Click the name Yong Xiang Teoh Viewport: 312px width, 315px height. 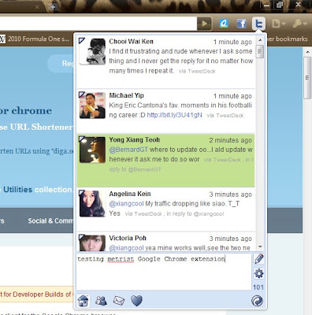pyautogui.click(x=134, y=139)
